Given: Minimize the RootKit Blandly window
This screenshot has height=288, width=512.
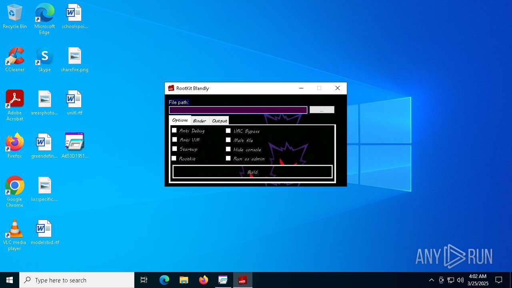Looking at the screenshot, I should (x=301, y=88).
